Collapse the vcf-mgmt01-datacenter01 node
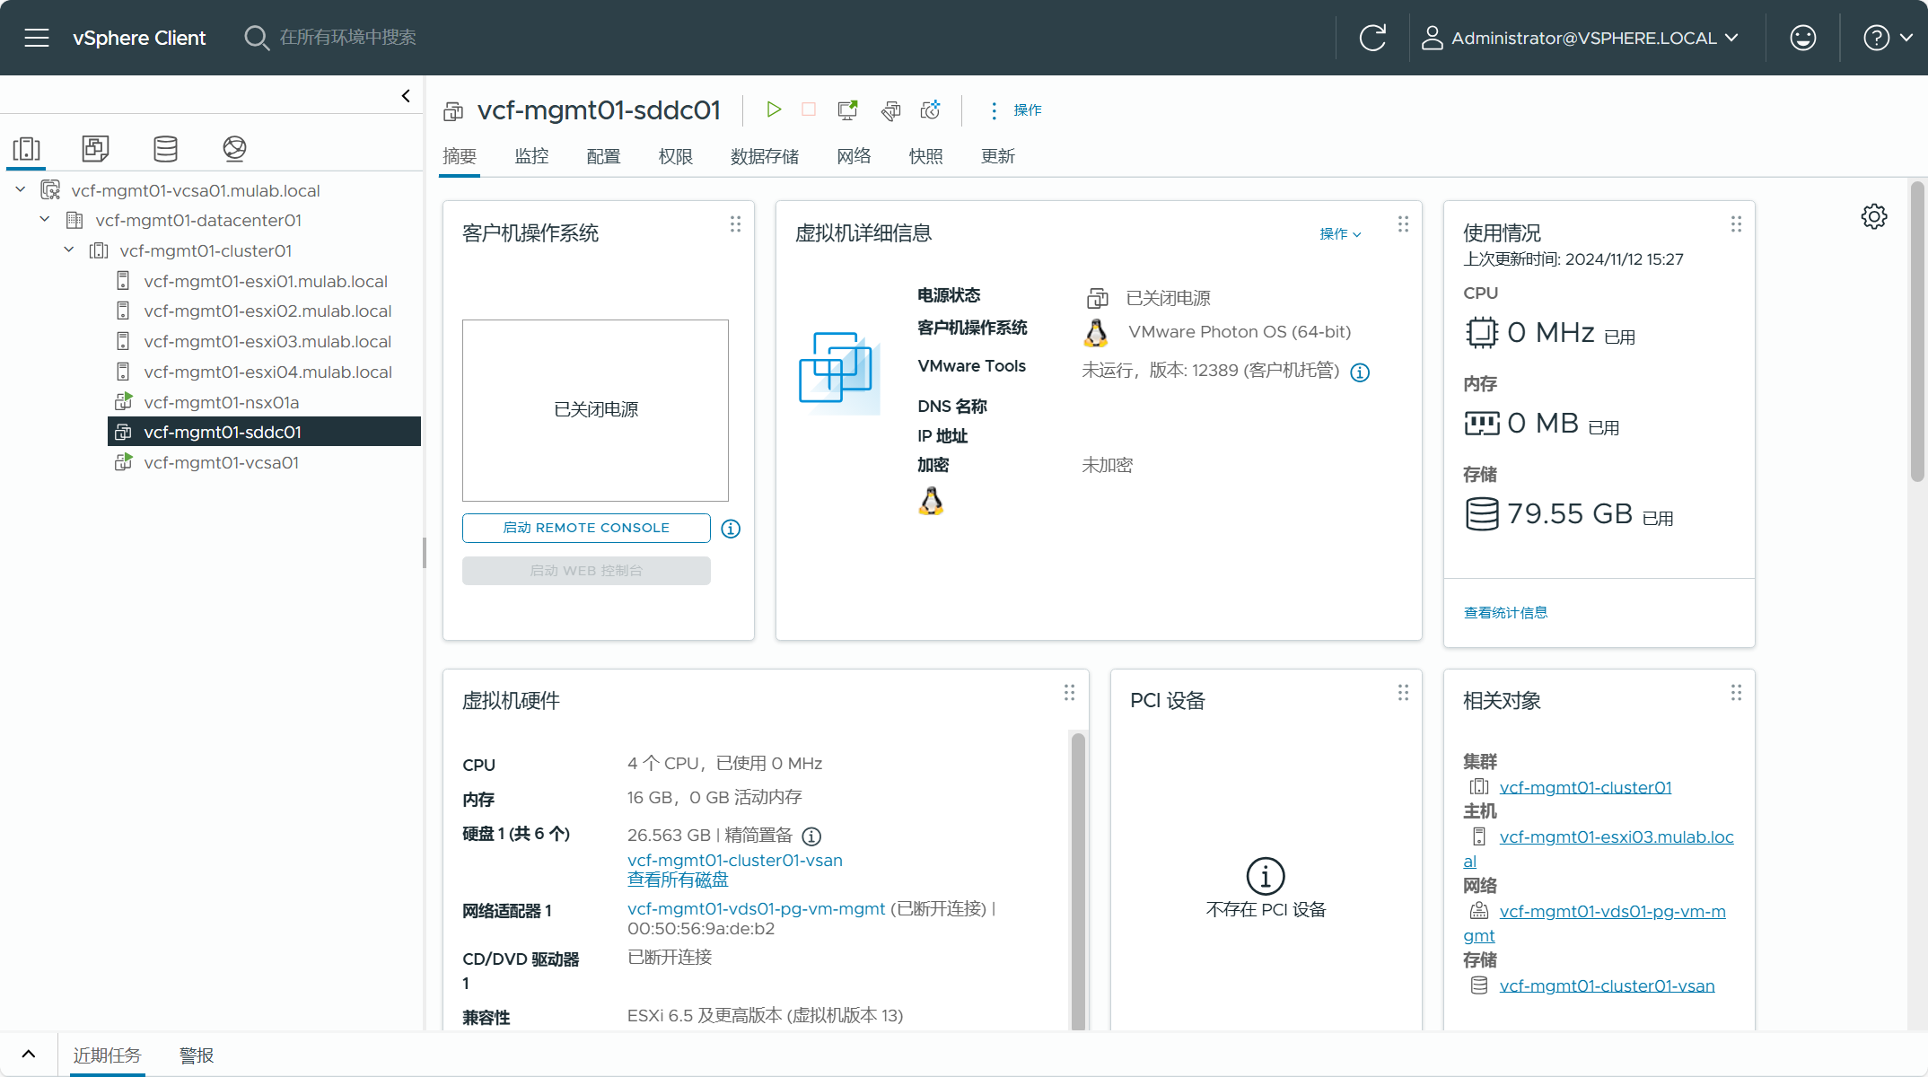 (x=45, y=220)
